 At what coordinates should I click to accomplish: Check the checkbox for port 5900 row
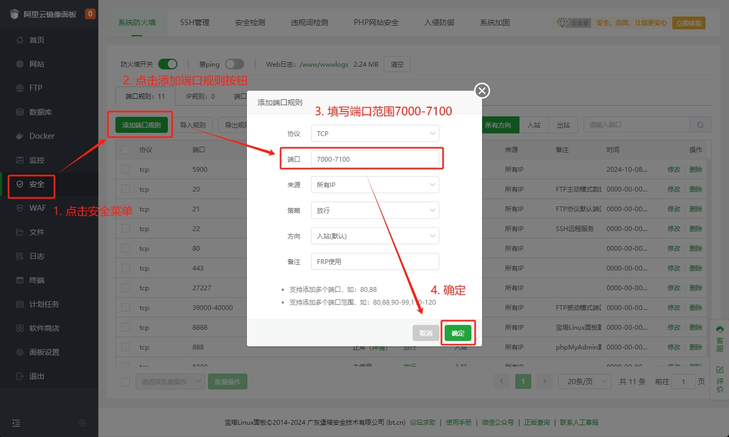[126, 170]
